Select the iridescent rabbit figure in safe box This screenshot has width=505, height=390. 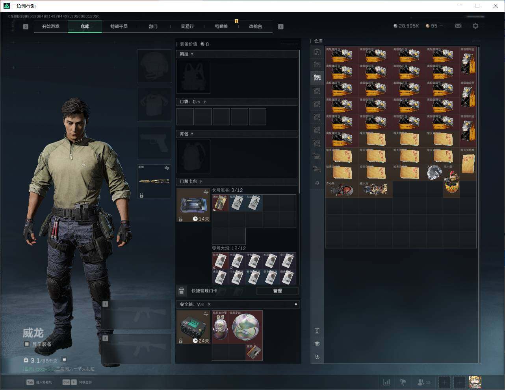pos(221,327)
